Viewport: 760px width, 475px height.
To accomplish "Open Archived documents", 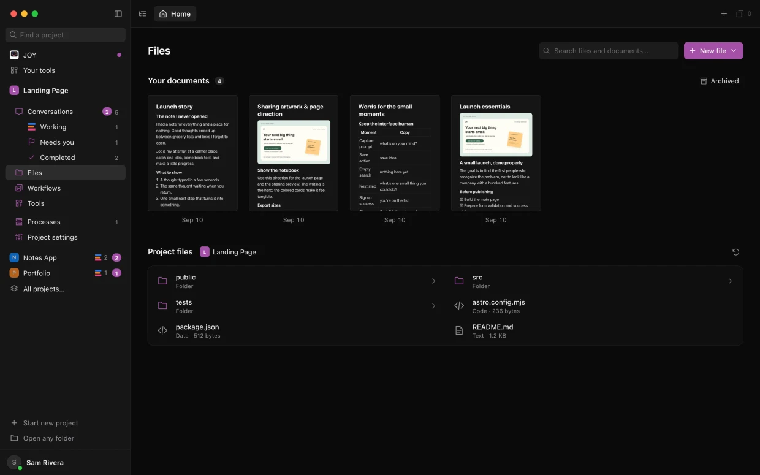I will [720, 81].
